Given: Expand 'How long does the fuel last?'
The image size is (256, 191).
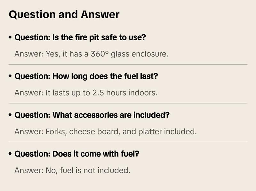Looking at the screenshot, I should coord(86,76).
